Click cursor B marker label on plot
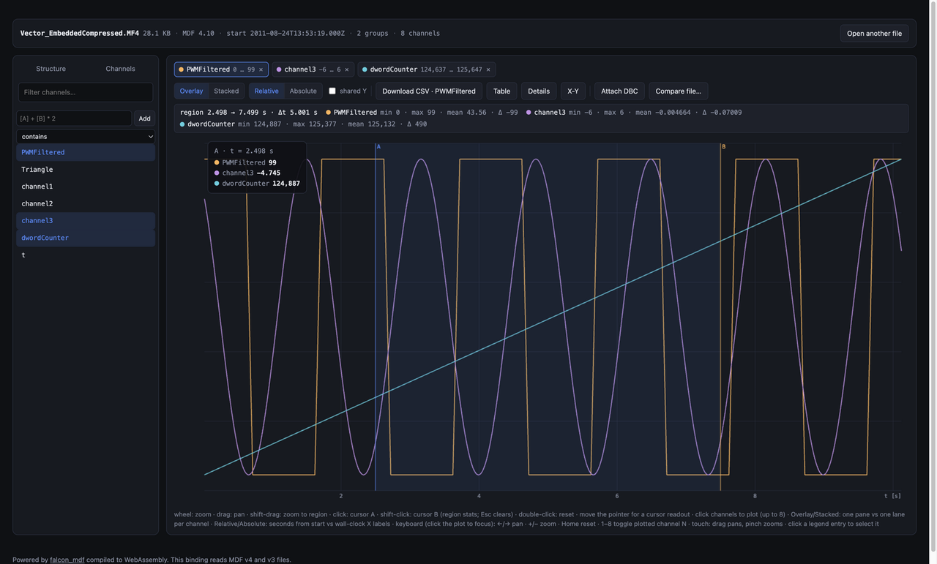Screen dimensions: 937x564 tap(723, 146)
